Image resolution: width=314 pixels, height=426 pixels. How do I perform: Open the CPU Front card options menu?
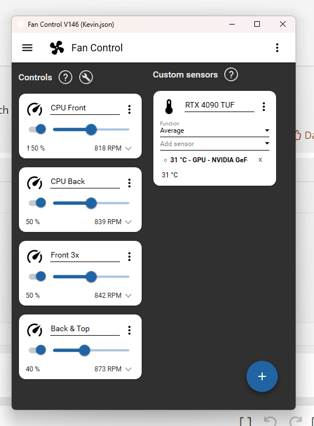129,109
